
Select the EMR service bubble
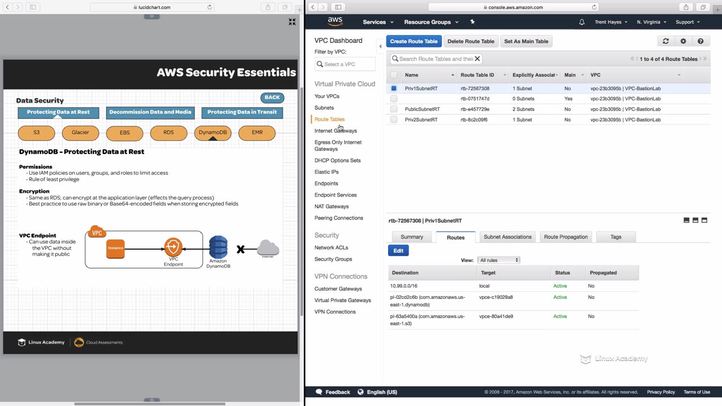click(257, 133)
